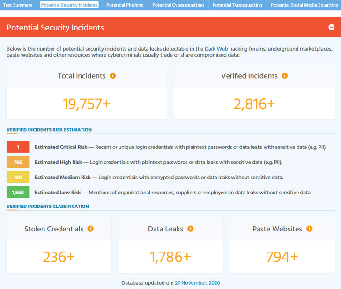The image size is (341, 289).
Task: Click the 19,757+ total incidents number
Action: pyautogui.click(x=87, y=104)
